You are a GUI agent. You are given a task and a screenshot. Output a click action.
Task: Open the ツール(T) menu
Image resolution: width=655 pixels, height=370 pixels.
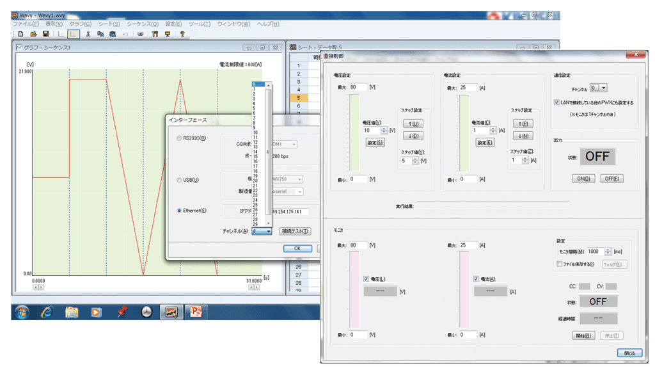(199, 24)
